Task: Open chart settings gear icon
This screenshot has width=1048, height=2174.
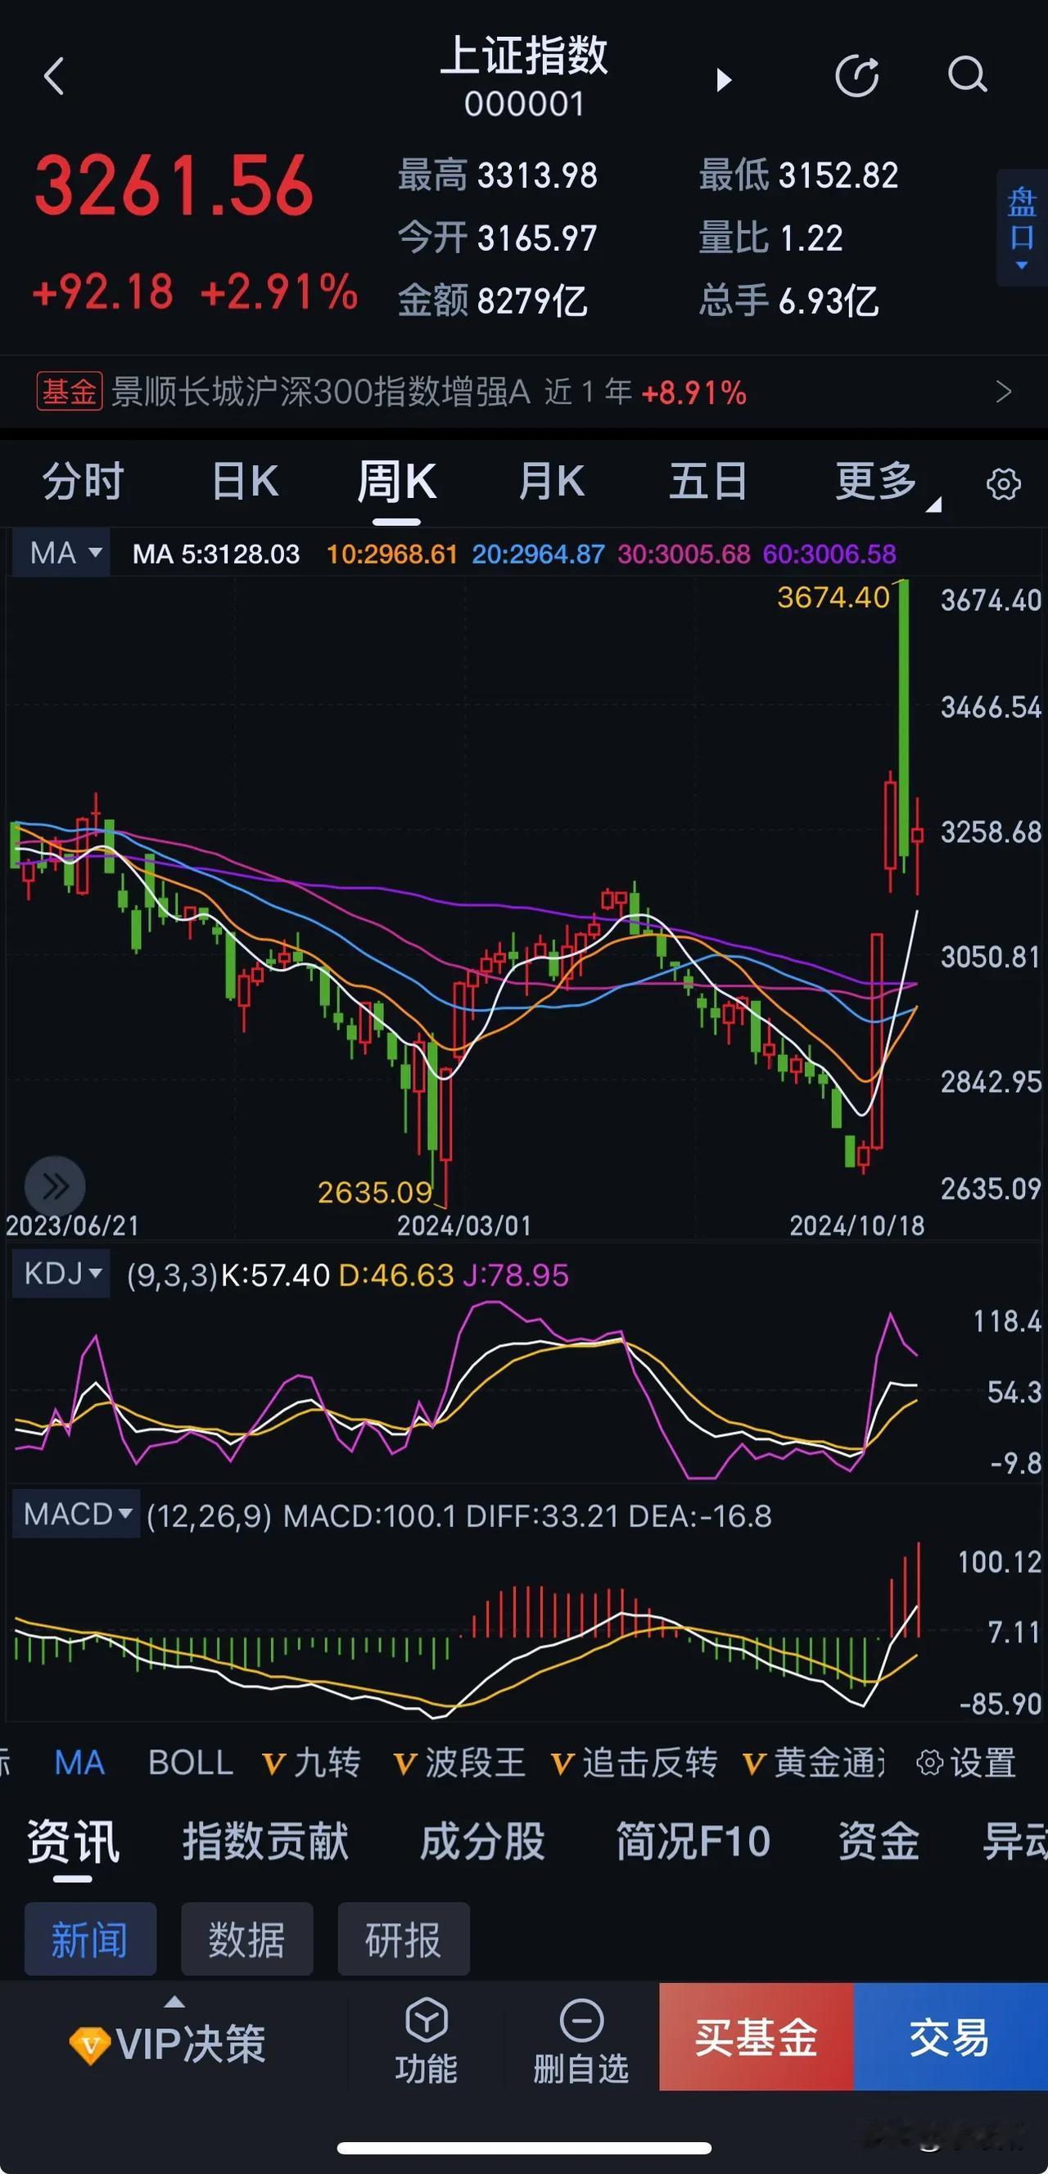Action: click(1003, 483)
